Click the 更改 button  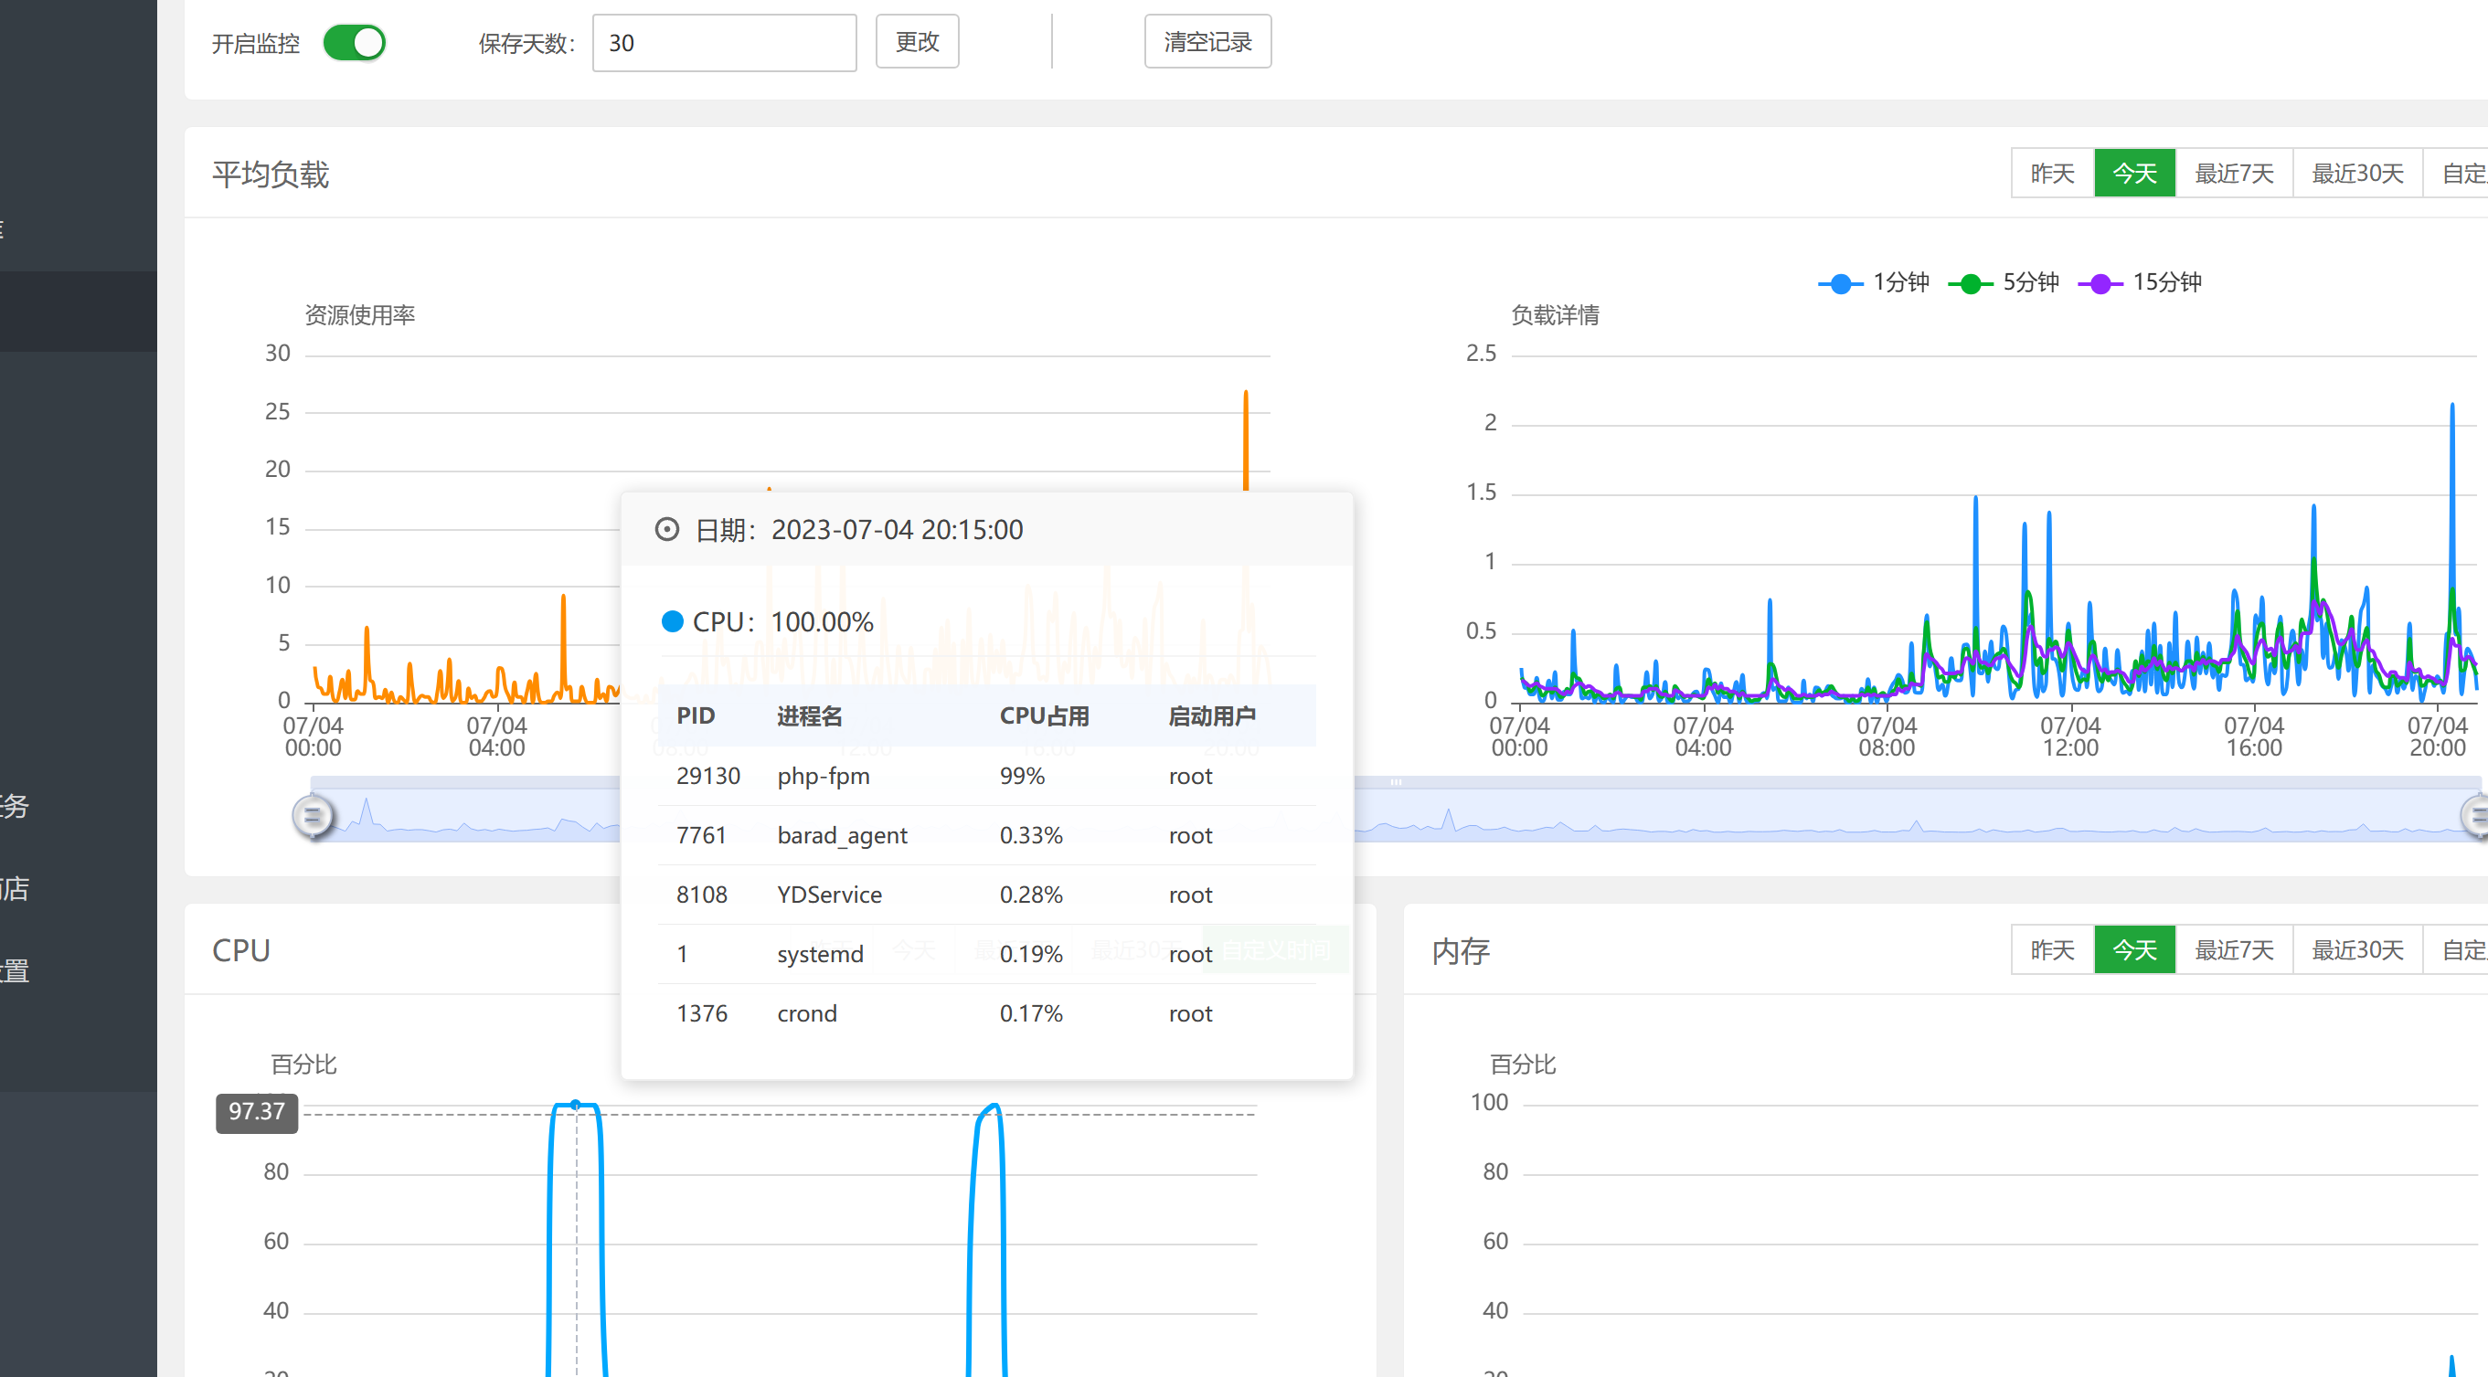coord(917,41)
